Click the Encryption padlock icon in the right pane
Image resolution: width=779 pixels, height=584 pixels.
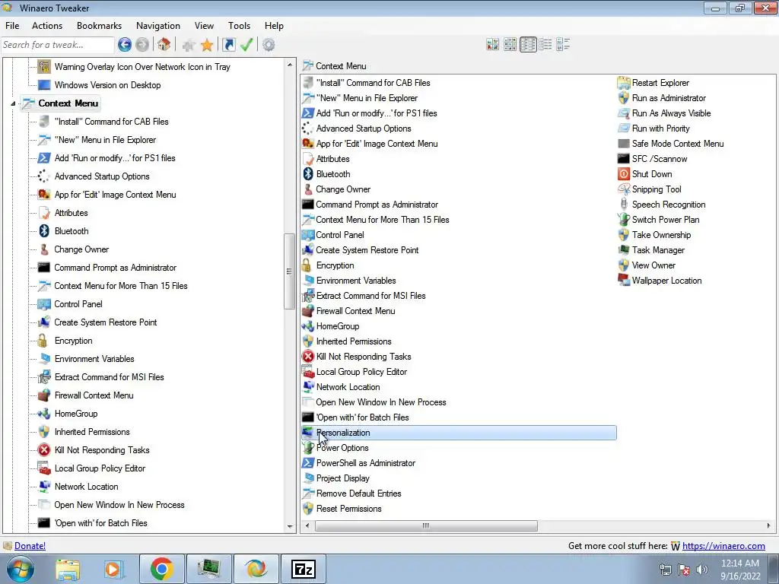[307, 265]
